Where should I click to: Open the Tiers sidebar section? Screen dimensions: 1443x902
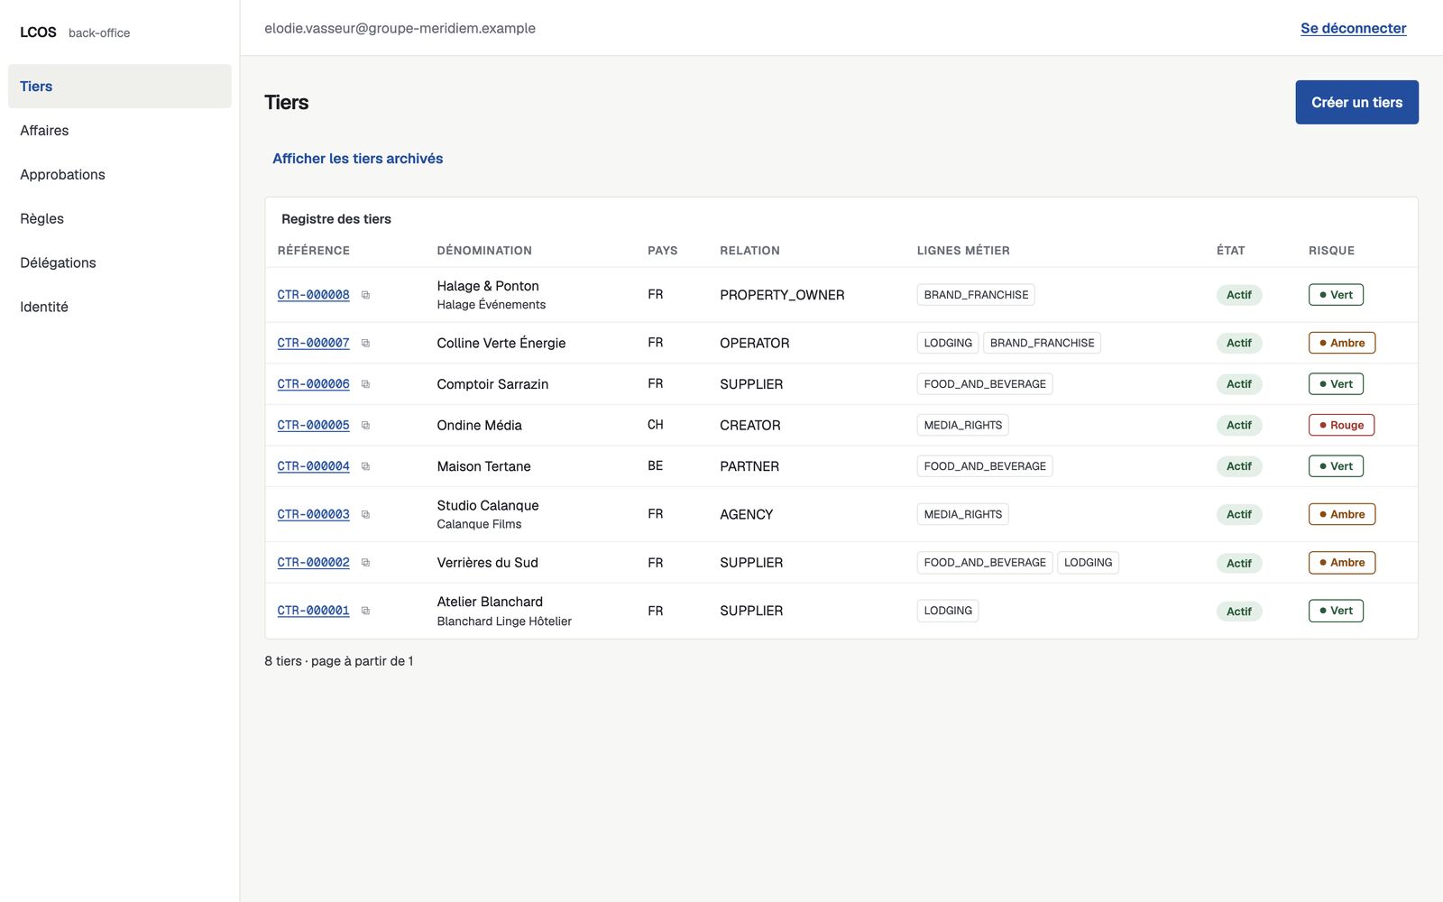click(x=120, y=87)
